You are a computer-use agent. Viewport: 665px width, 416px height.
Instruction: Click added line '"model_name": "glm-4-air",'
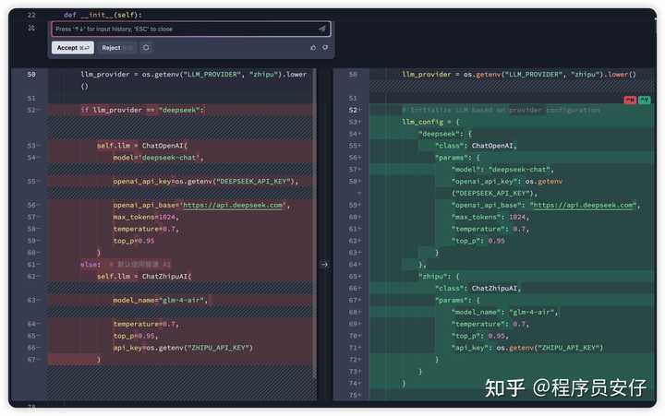pos(504,312)
